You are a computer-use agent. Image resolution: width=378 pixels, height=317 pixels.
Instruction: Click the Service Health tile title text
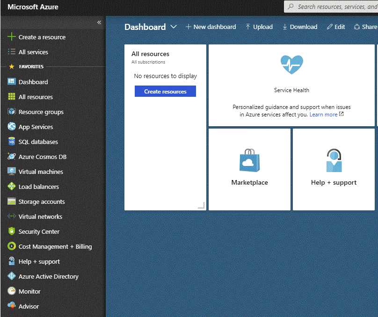(x=291, y=90)
